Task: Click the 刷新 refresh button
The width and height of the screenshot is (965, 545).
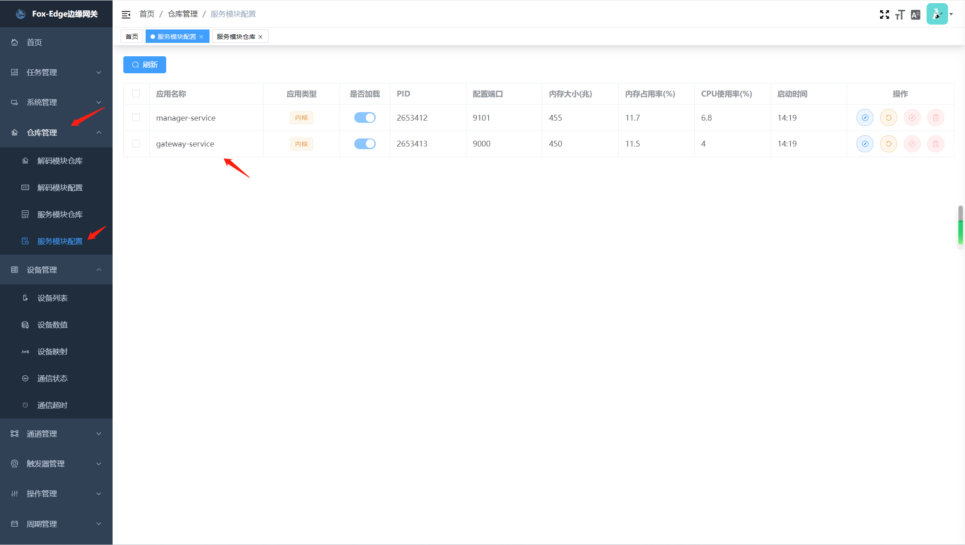Action: [145, 65]
